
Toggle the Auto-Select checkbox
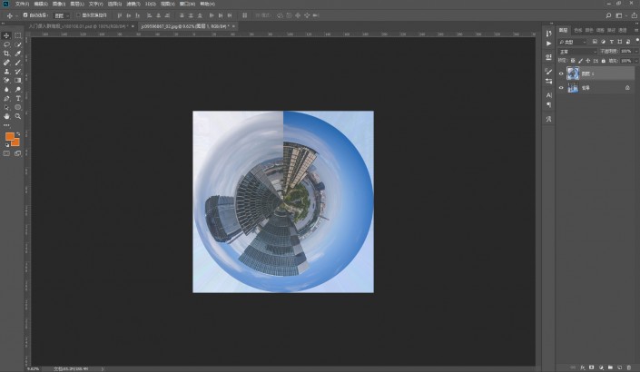[25, 15]
